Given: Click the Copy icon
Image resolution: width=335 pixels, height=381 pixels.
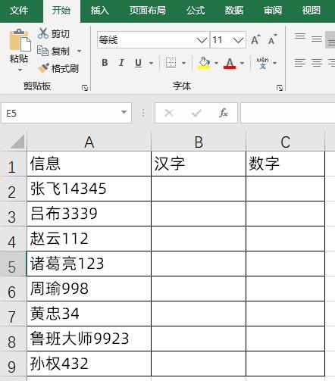Looking at the screenshot, I should (42, 51).
